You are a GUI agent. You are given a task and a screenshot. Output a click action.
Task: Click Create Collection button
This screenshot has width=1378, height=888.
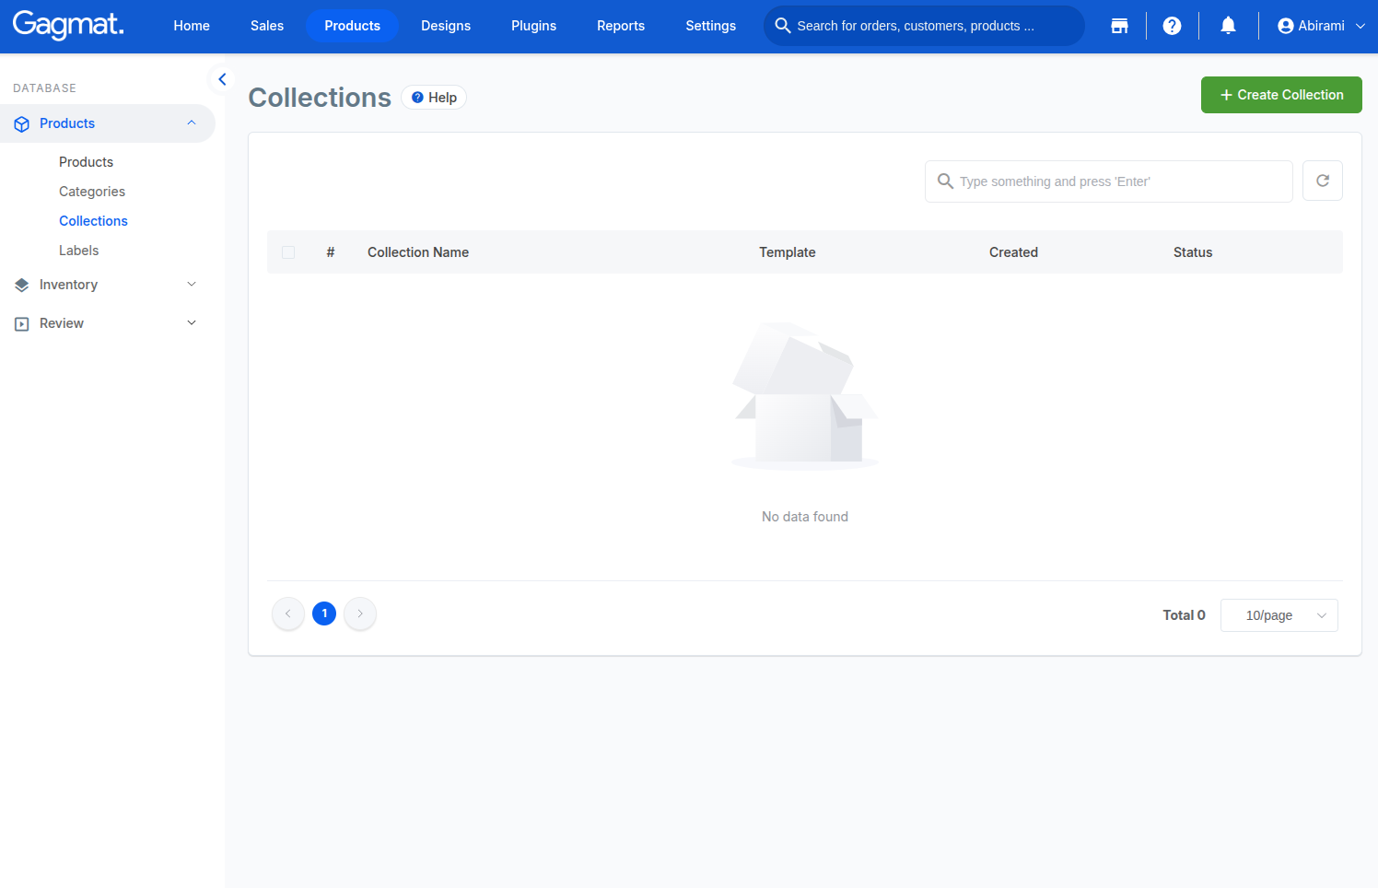click(x=1281, y=95)
